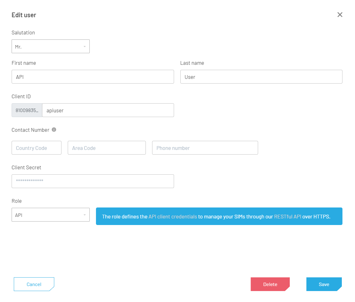Click the Client Secret password field
Viewport: 355px width, 302px height.
(x=93, y=181)
